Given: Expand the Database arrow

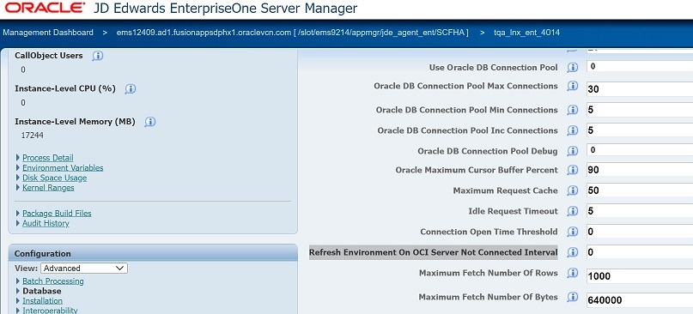Looking at the screenshot, I should coord(18,291).
